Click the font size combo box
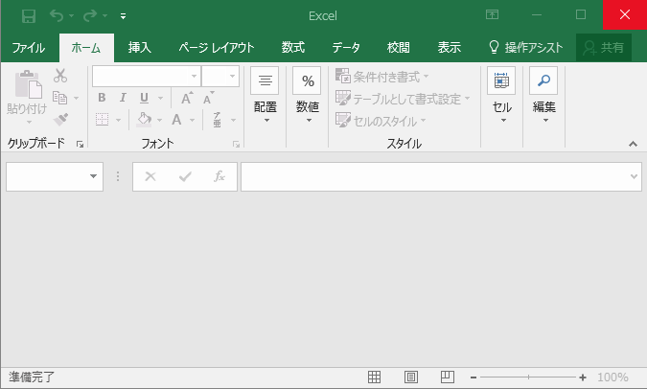The image size is (647, 389). pyautogui.click(x=220, y=77)
